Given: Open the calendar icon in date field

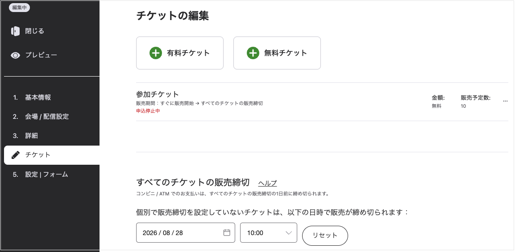Looking at the screenshot, I should coord(227,233).
